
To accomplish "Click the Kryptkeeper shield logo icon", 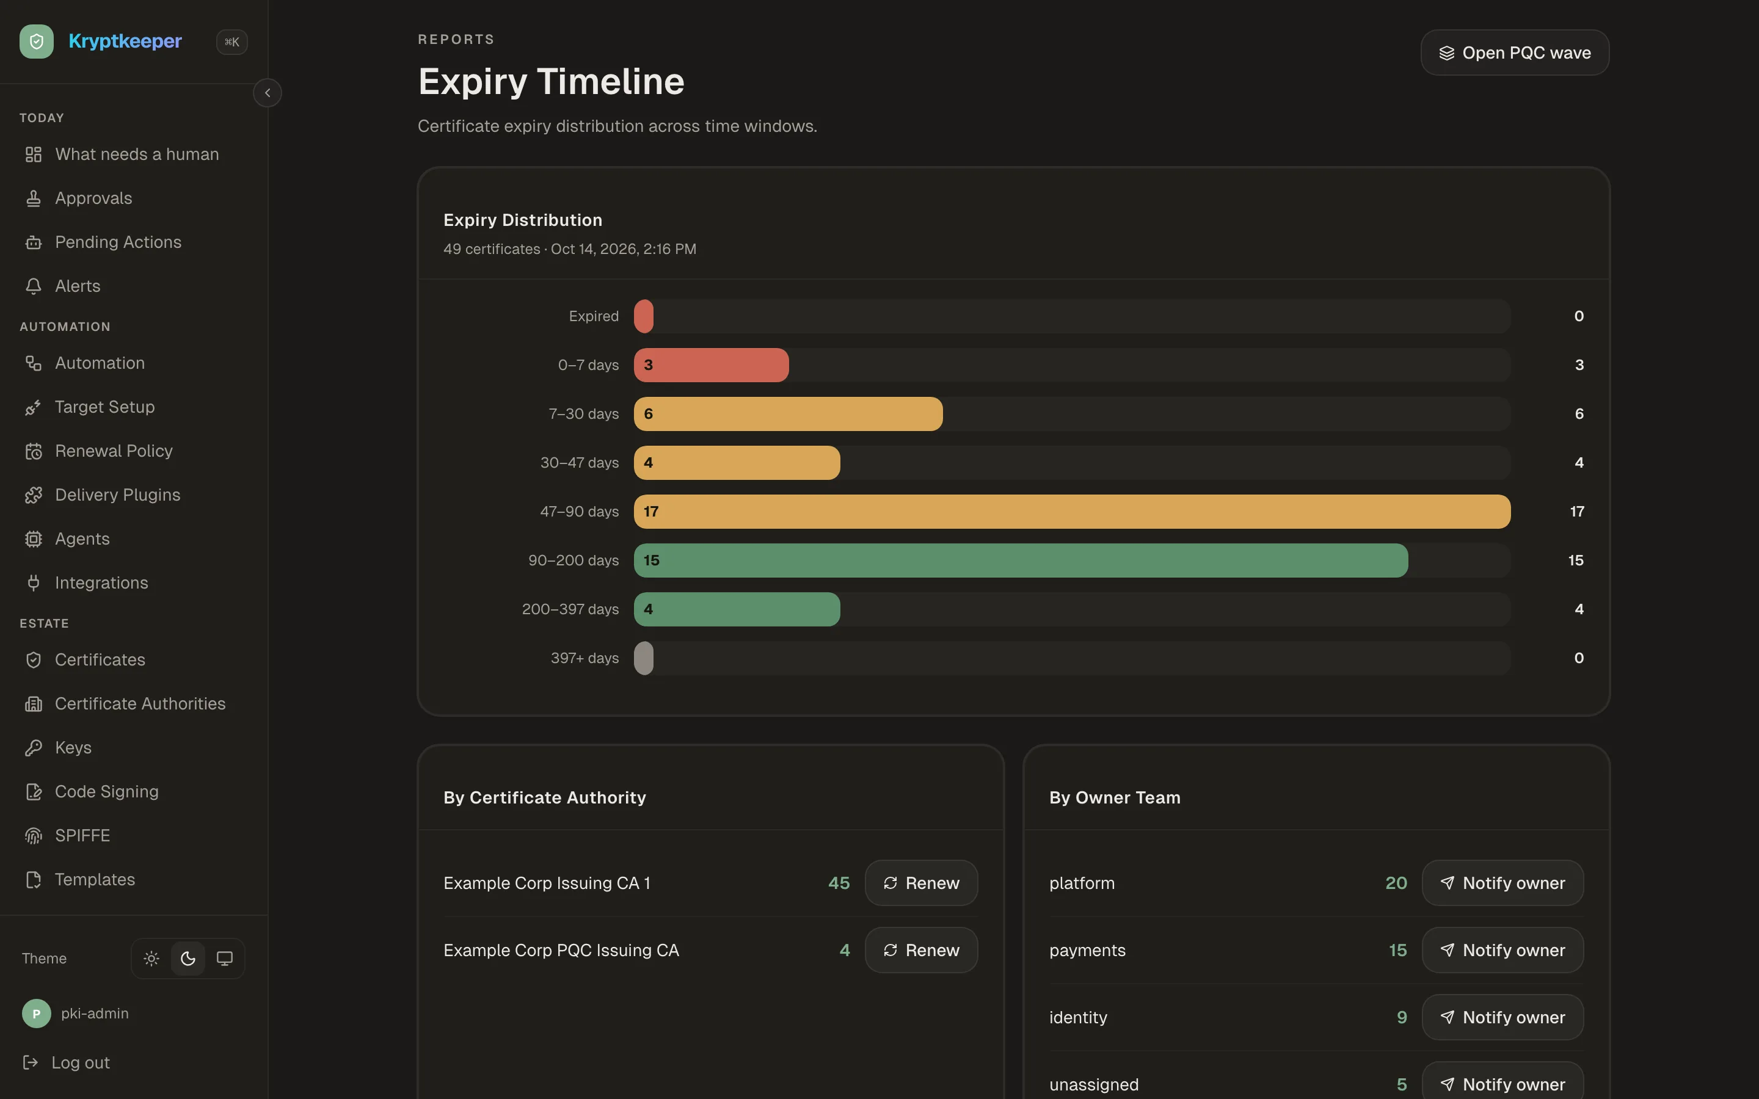I will click(37, 42).
